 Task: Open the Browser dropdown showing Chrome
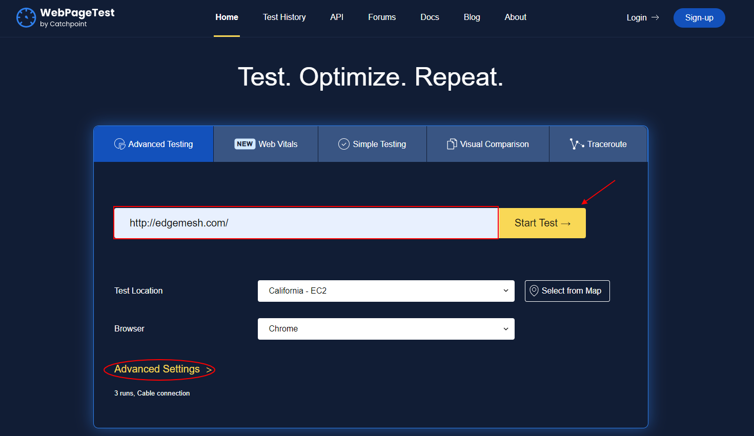386,329
